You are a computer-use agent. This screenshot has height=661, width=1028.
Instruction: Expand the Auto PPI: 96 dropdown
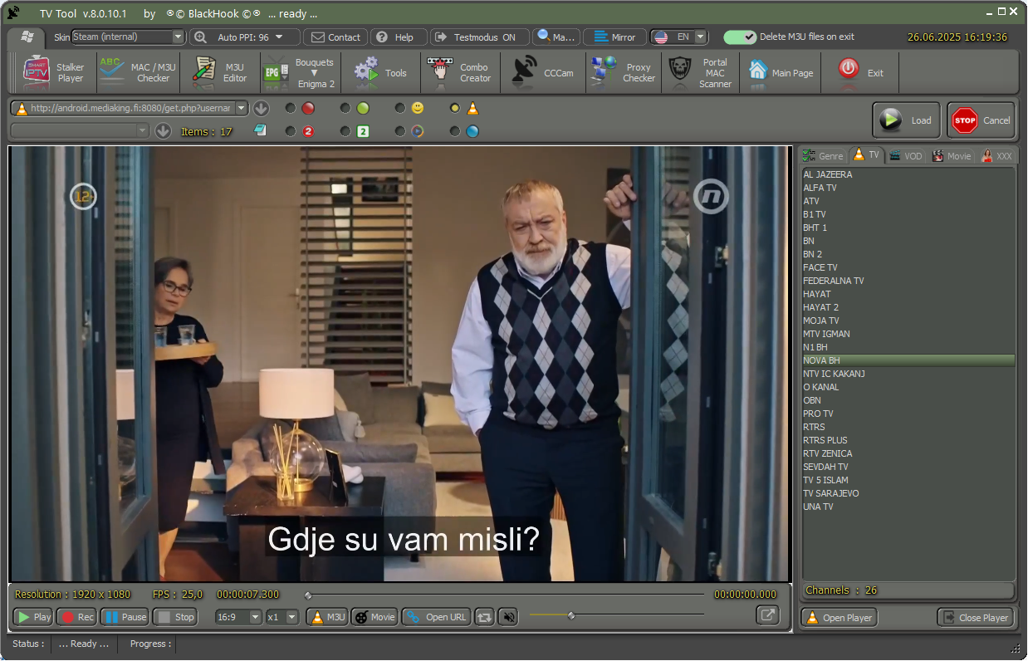click(279, 37)
